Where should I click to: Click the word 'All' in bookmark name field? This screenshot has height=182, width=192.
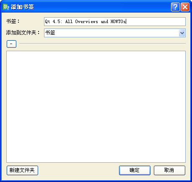tap(69, 21)
